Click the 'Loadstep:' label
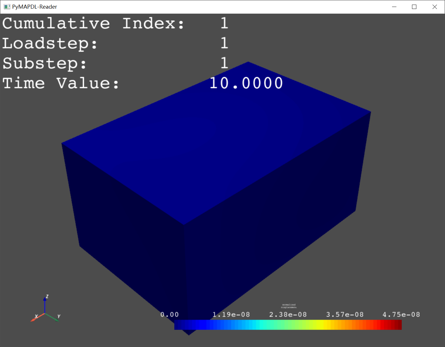The width and height of the screenshot is (445, 347). coord(50,43)
